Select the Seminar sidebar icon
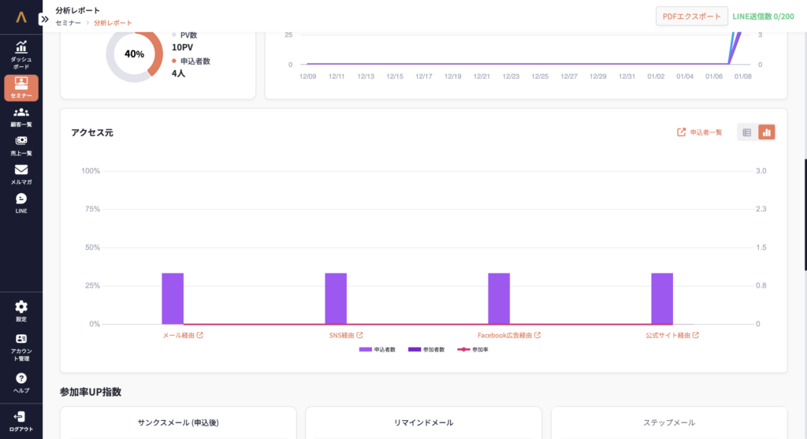The image size is (807, 439). click(21, 83)
